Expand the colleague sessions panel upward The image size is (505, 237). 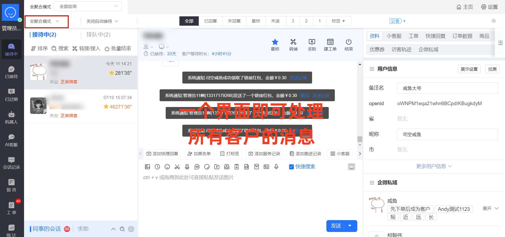tap(113, 229)
